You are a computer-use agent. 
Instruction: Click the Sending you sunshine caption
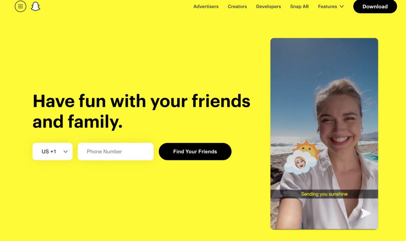(324, 194)
